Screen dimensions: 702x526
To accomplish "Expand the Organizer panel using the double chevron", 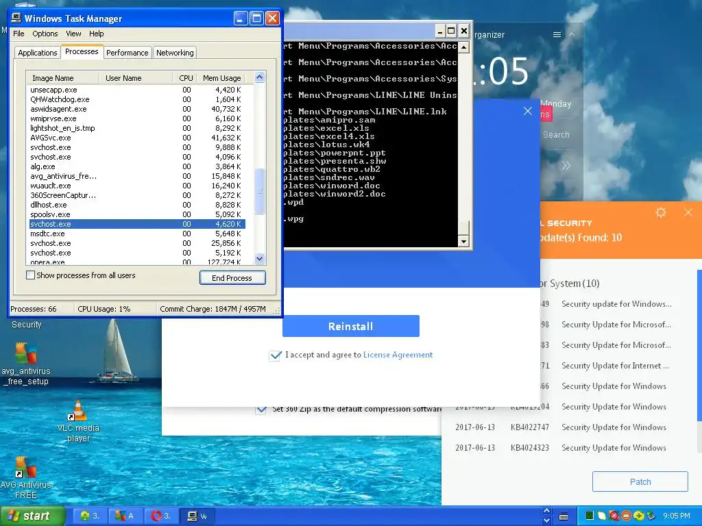I will (566, 166).
